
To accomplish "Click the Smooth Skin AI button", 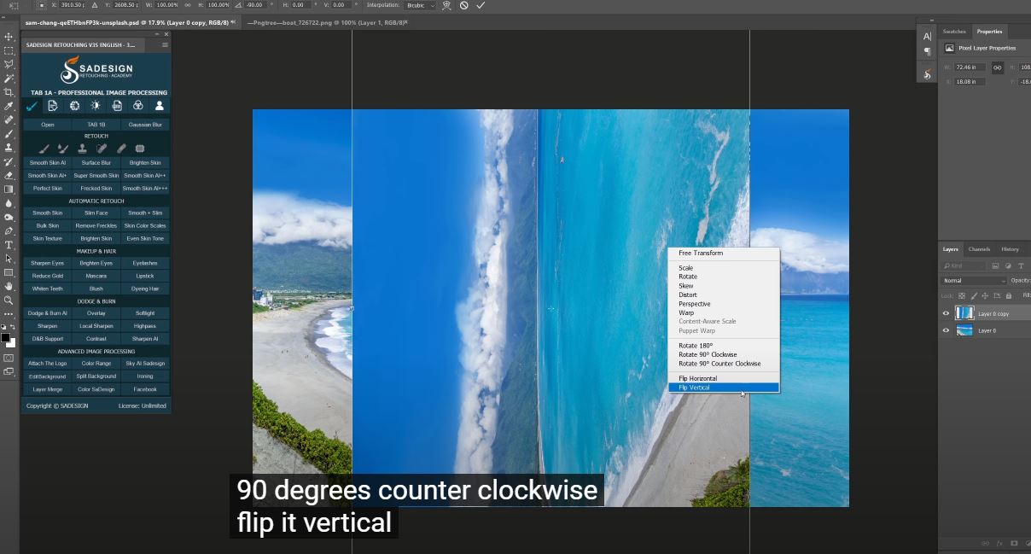I will 48,162.
